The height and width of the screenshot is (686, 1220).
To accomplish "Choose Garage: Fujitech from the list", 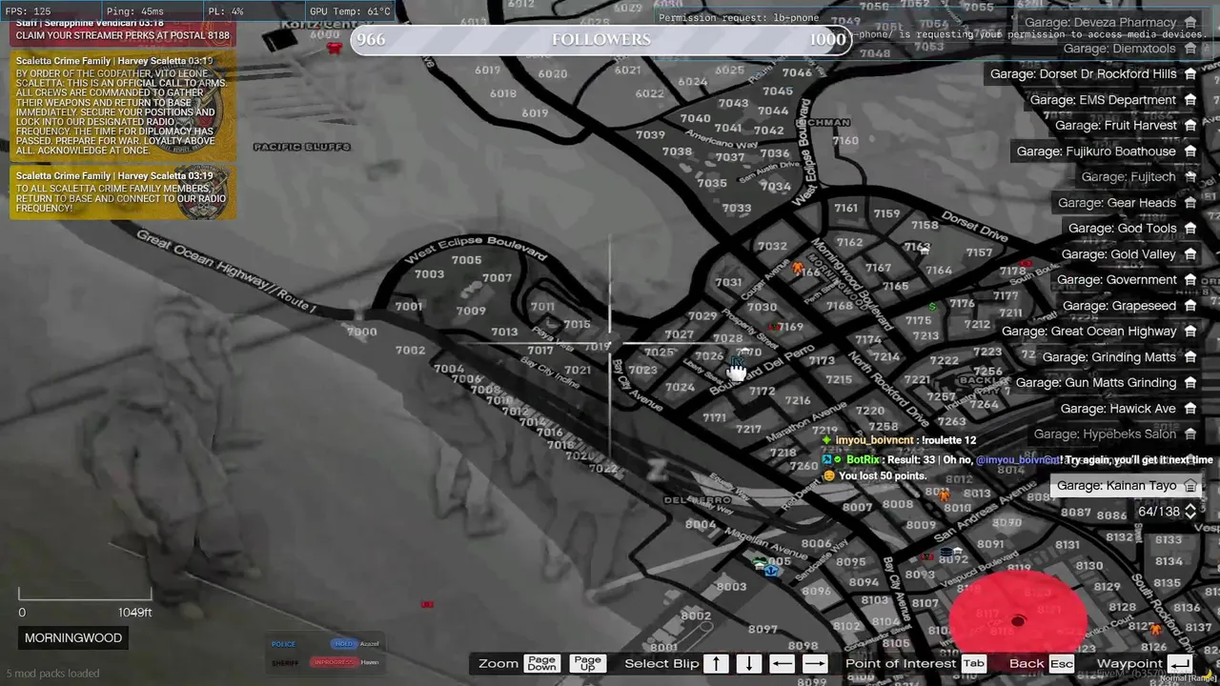I will coord(1139,176).
